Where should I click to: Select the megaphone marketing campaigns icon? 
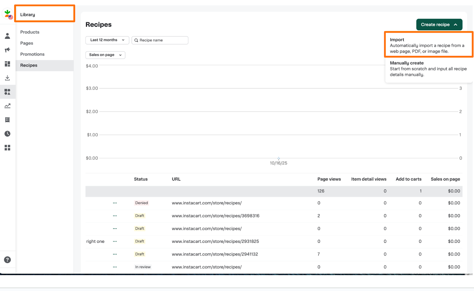7,50
